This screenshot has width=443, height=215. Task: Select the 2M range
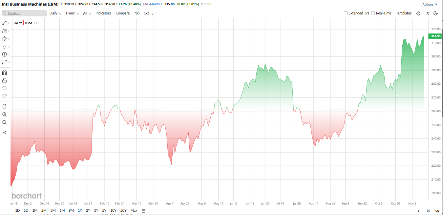pyautogui.click(x=44, y=211)
